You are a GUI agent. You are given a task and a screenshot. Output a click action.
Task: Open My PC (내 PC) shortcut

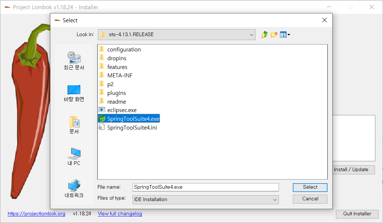pyautogui.click(x=74, y=157)
